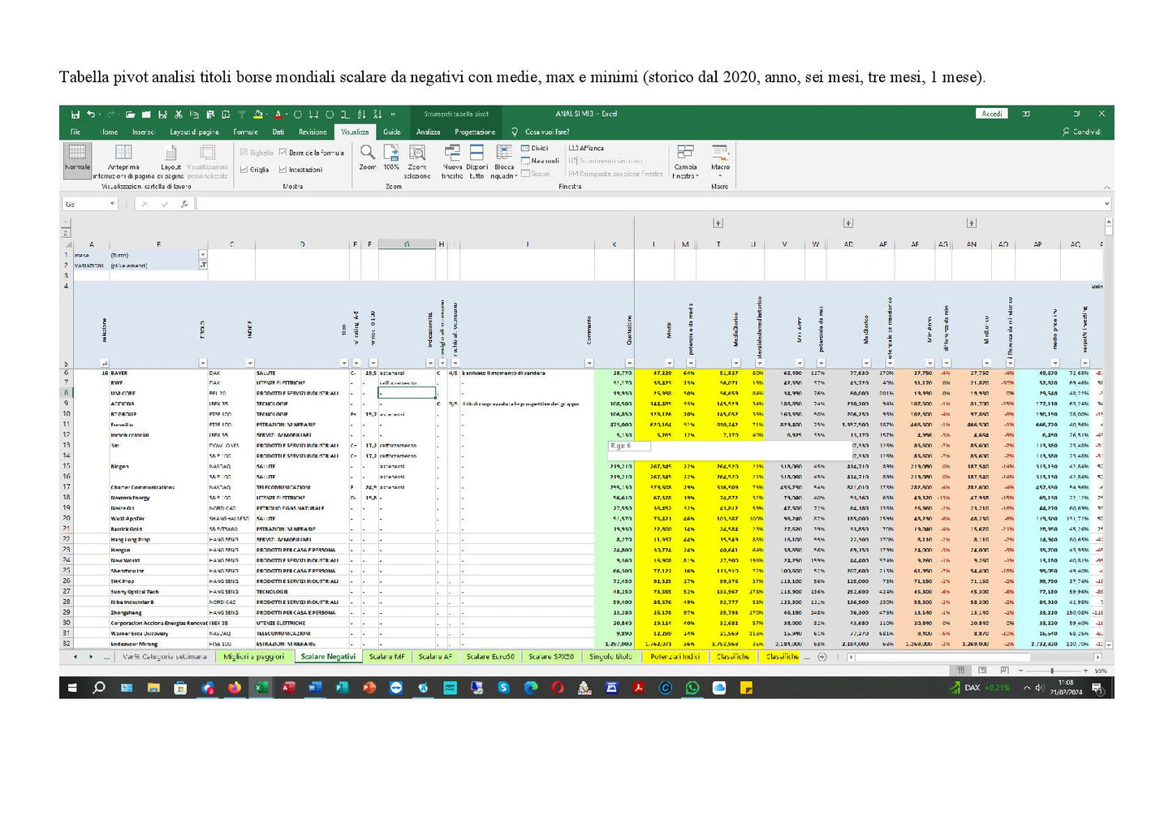1173x829 pixels.
Task: Open the File menu tab
Action: 75,132
